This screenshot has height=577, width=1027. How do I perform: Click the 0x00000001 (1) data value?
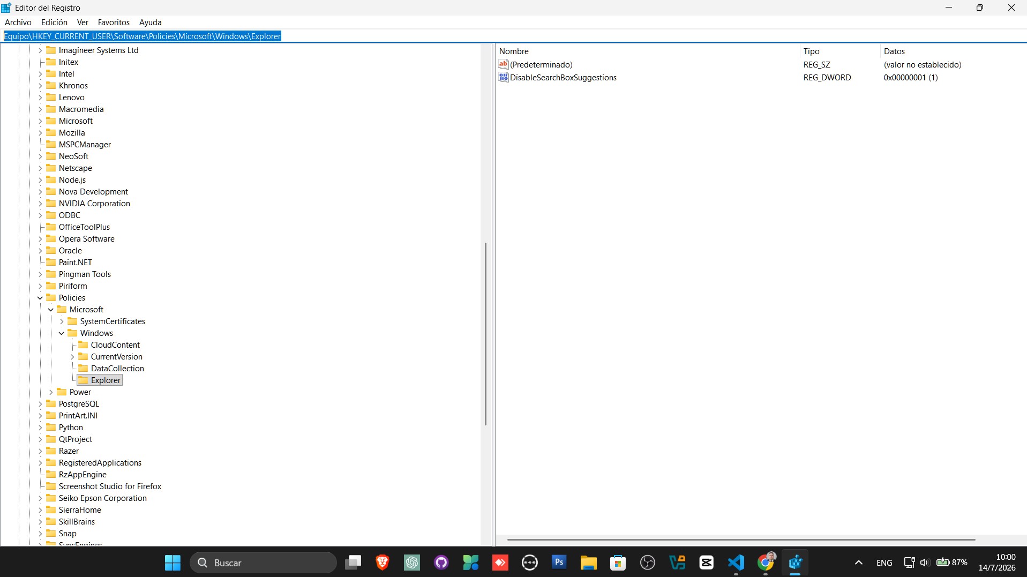911,78
